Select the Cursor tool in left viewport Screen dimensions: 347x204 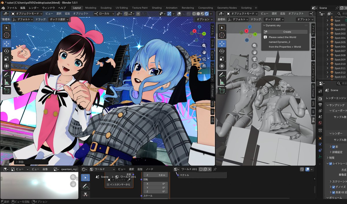pos(6,35)
